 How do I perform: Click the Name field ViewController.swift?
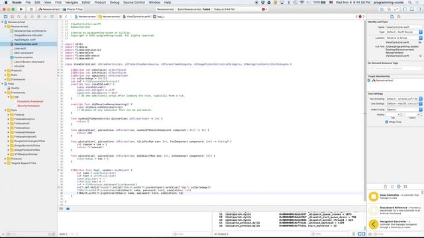[403, 27]
